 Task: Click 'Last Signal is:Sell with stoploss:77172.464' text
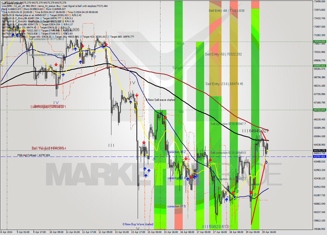(85, 6)
